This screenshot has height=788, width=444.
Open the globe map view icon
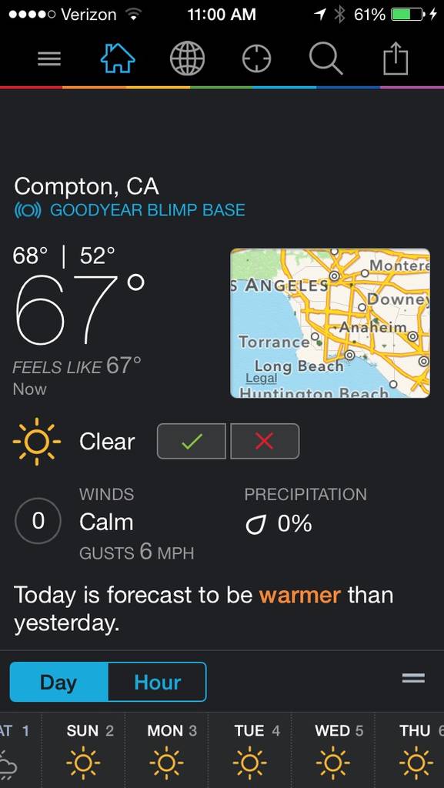[x=187, y=58]
